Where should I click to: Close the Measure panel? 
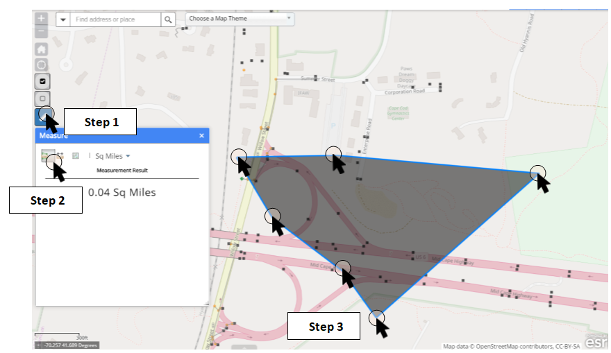point(202,136)
